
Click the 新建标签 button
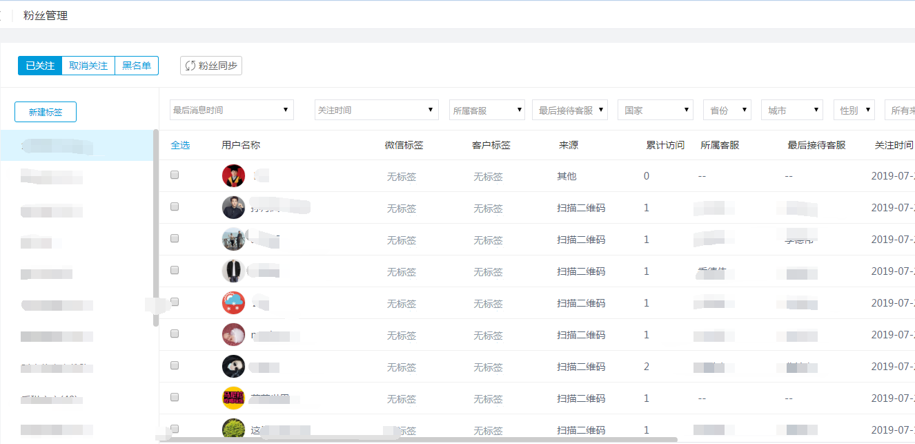pyautogui.click(x=46, y=112)
